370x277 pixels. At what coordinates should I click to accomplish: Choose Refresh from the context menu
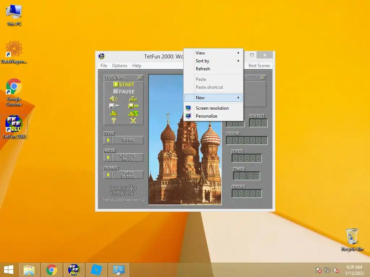click(213, 69)
